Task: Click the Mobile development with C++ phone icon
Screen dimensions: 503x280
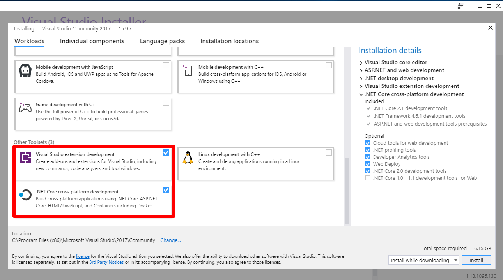Action: click(x=188, y=71)
